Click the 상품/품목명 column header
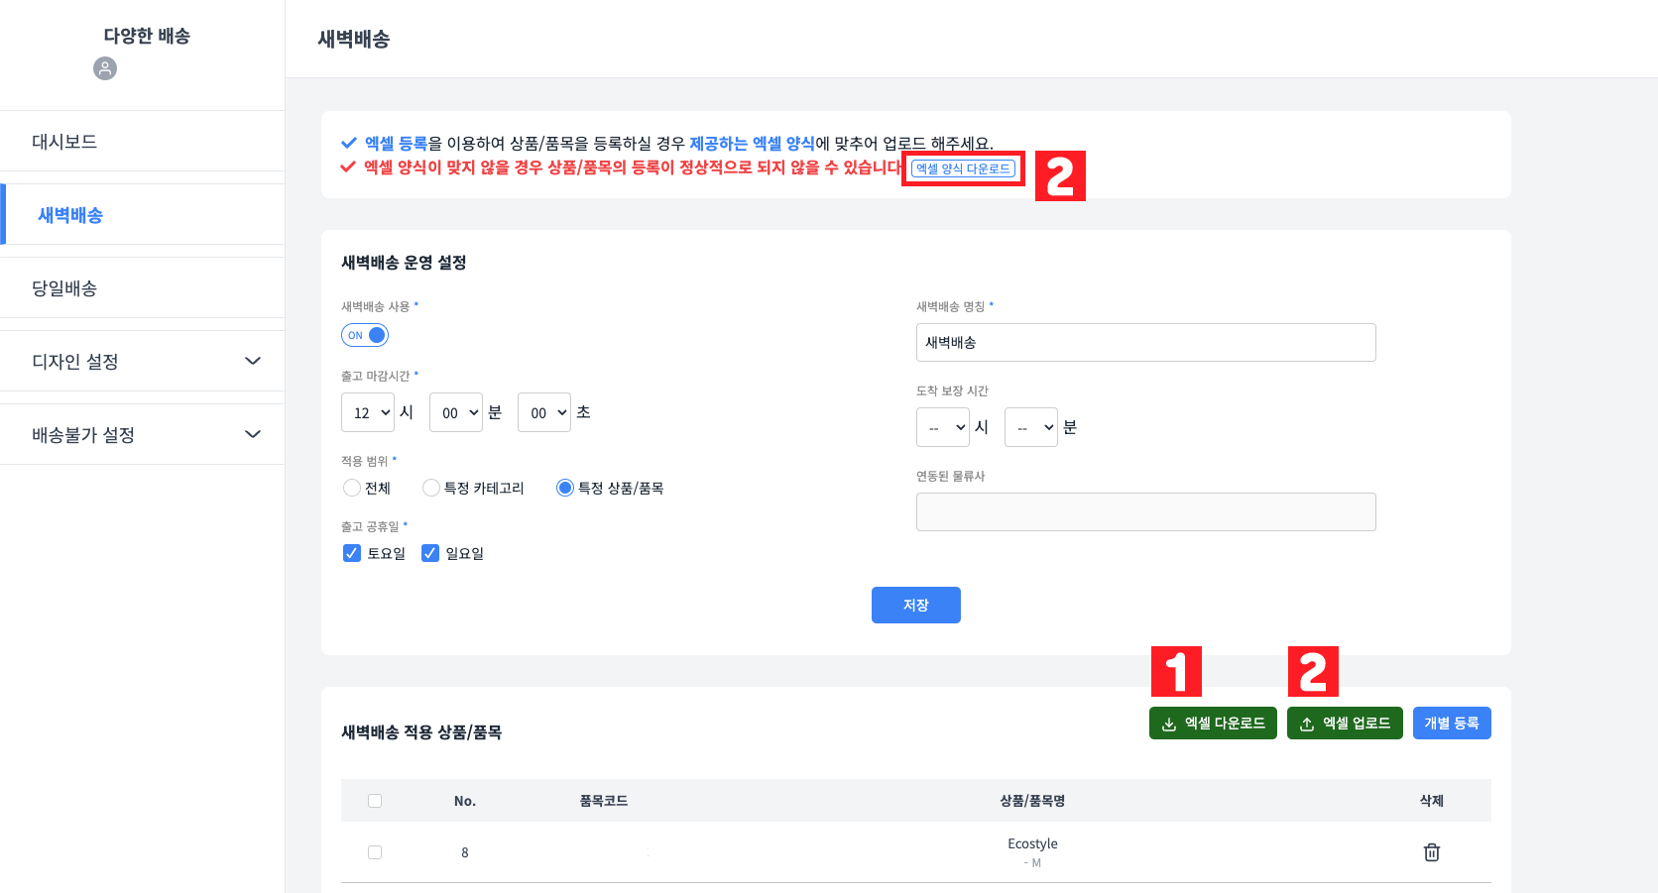1658x893 pixels. click(1032, 801)
